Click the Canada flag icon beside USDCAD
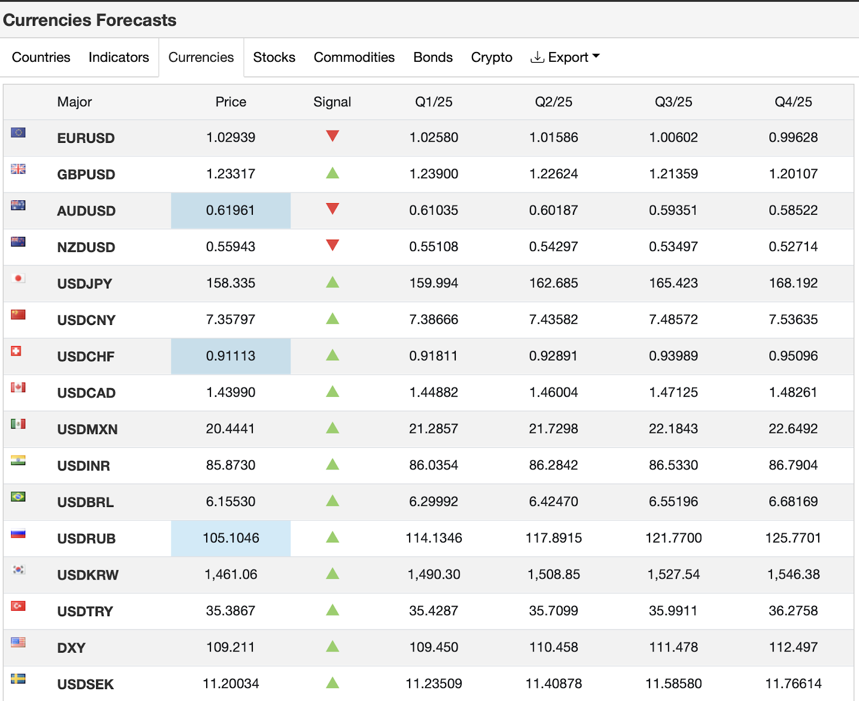The image size is (859, 701). [x=18, y=387]
